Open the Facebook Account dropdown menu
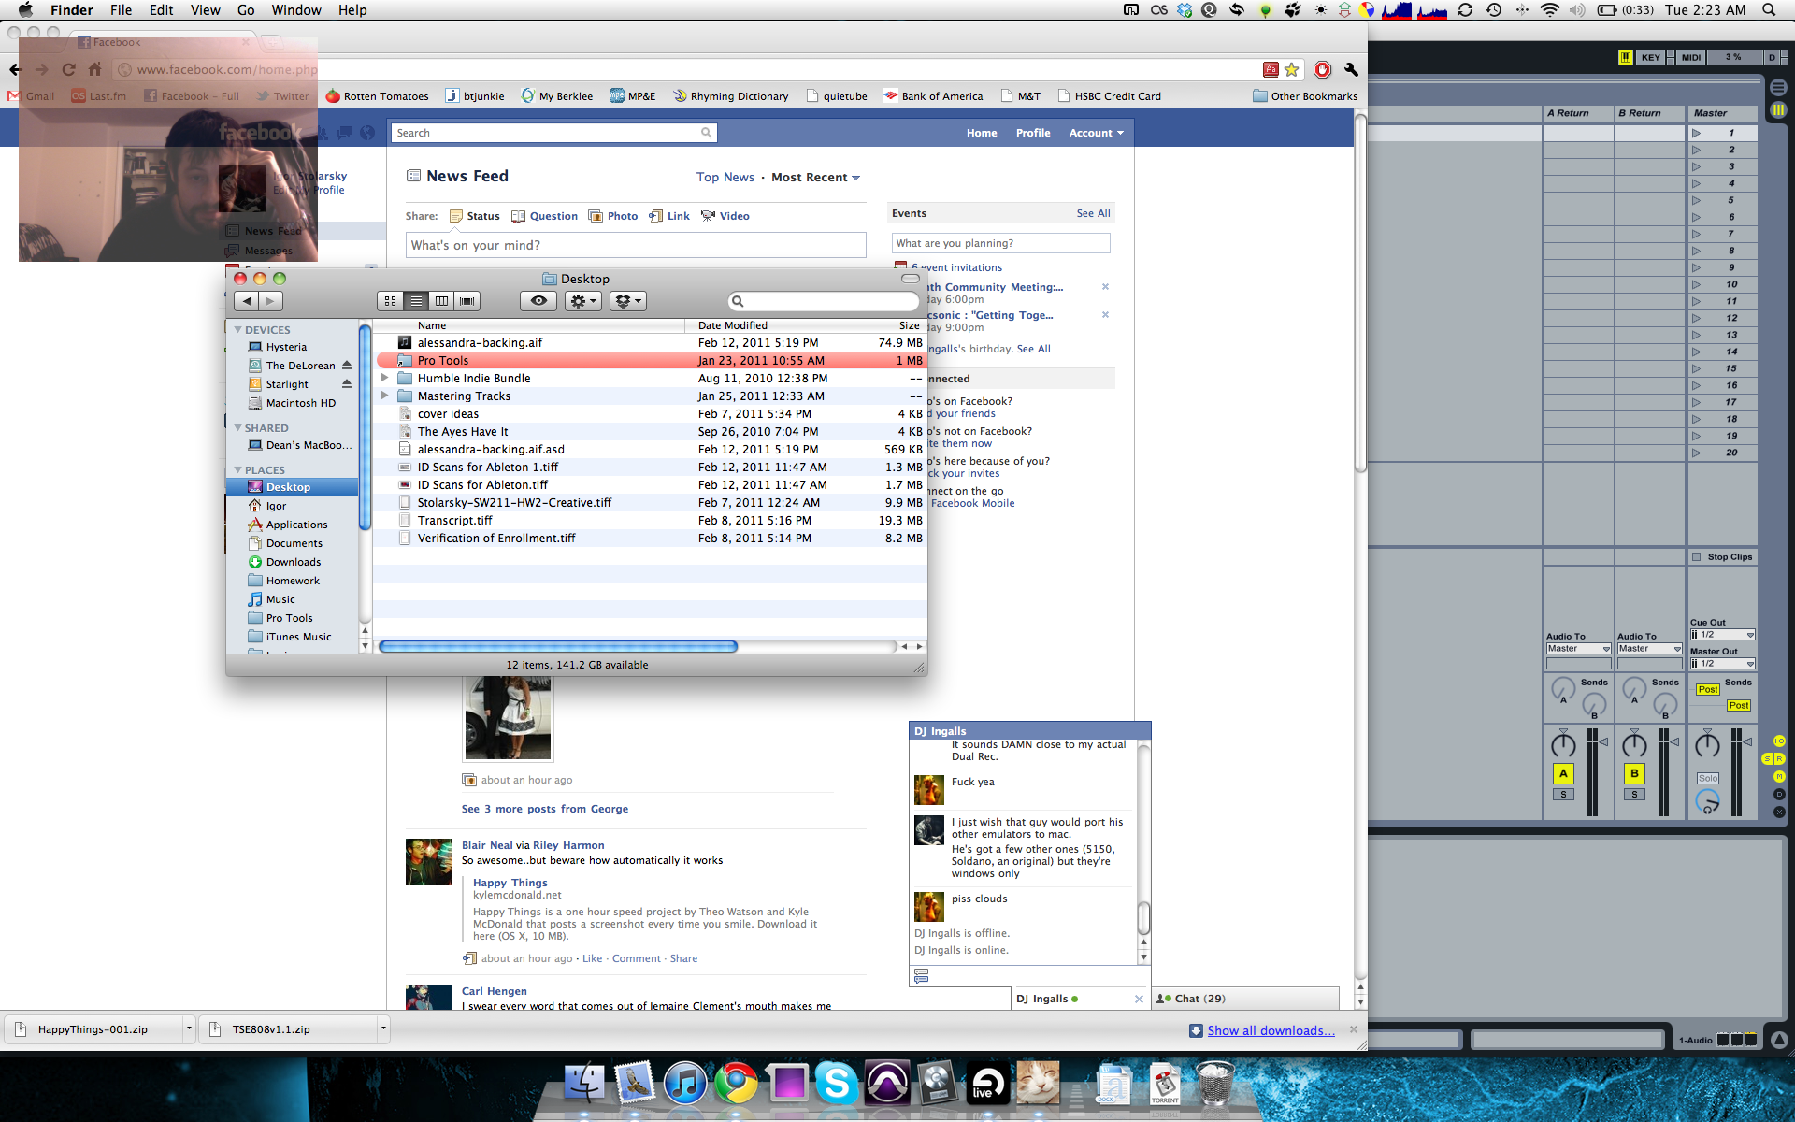The image size is (1795, 1122). [x=1096, y=133]
